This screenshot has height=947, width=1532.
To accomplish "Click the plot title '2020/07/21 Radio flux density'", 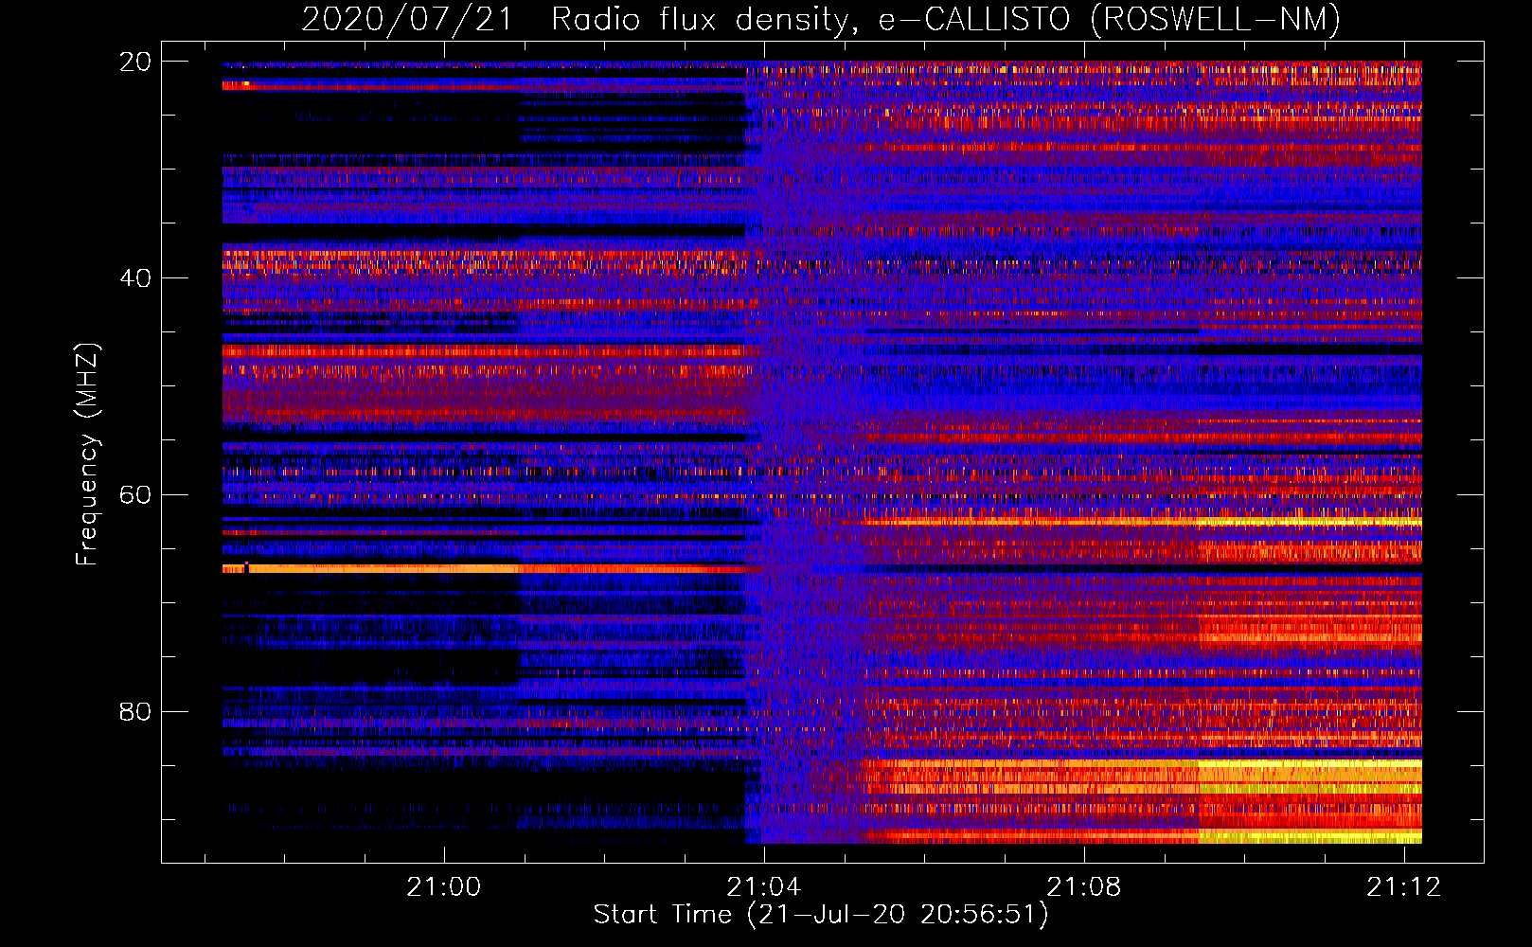I will click(576, 19).
